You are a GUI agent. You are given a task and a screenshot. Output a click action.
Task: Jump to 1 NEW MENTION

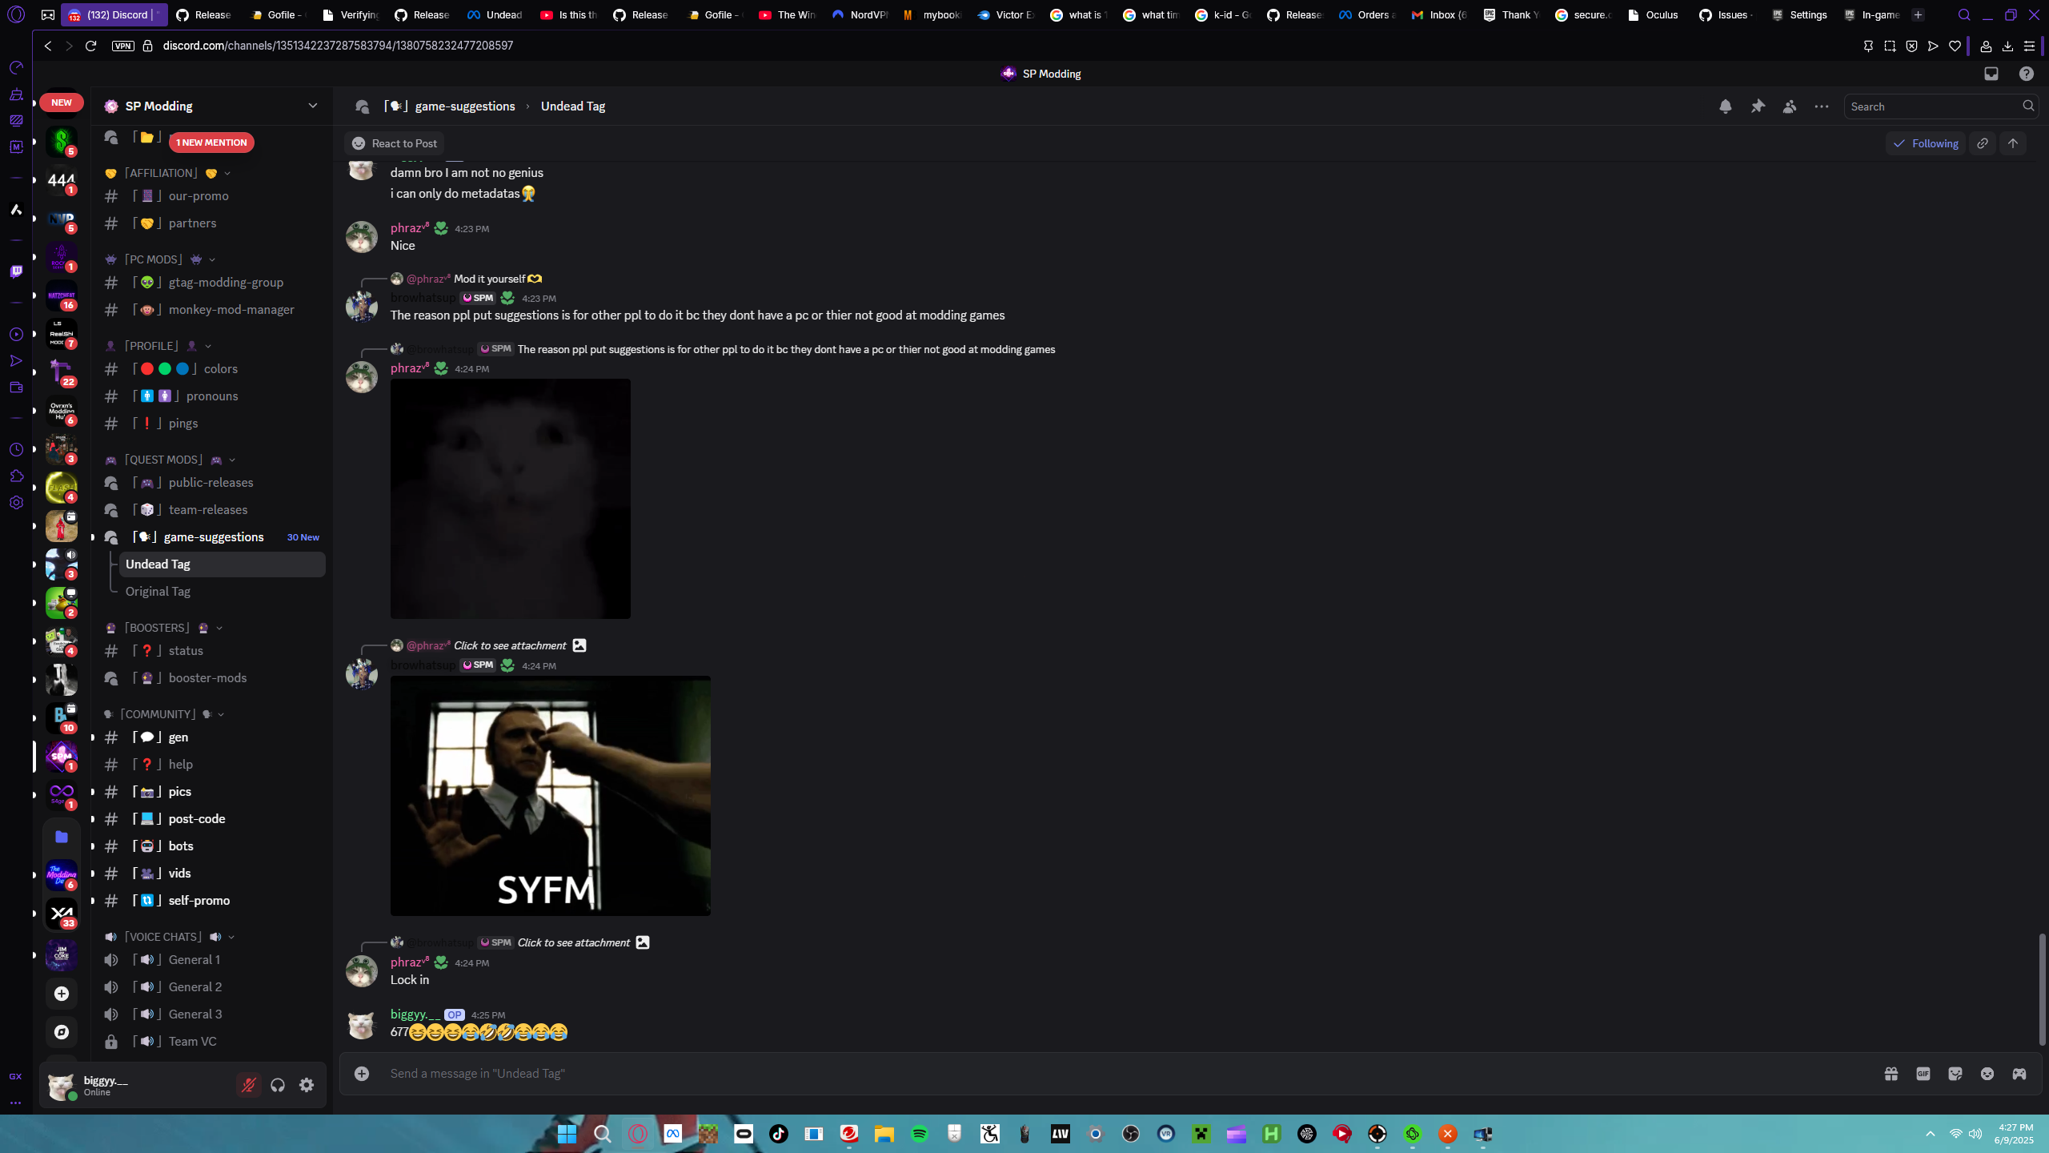pos(211,143)
